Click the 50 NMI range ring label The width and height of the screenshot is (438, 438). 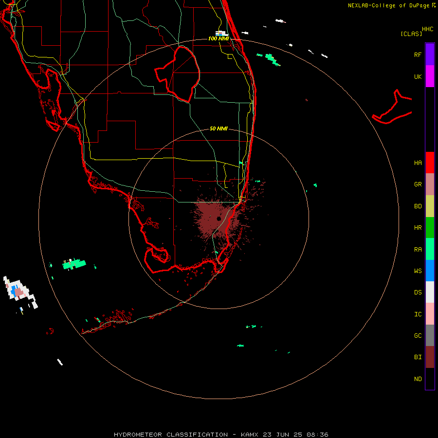pyautogui.click(x=219, y=128)
